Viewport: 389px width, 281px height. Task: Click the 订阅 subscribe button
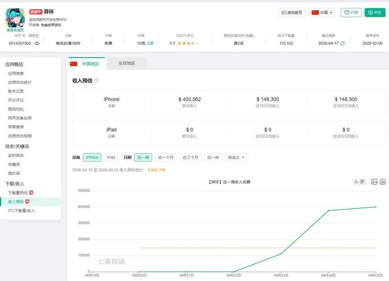coord(351,12)
